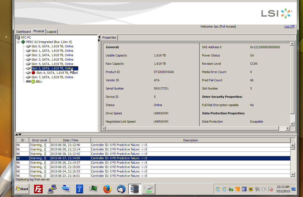Collapse the left tree panel with arrow

pyautogui.click(x=99, y=37)
